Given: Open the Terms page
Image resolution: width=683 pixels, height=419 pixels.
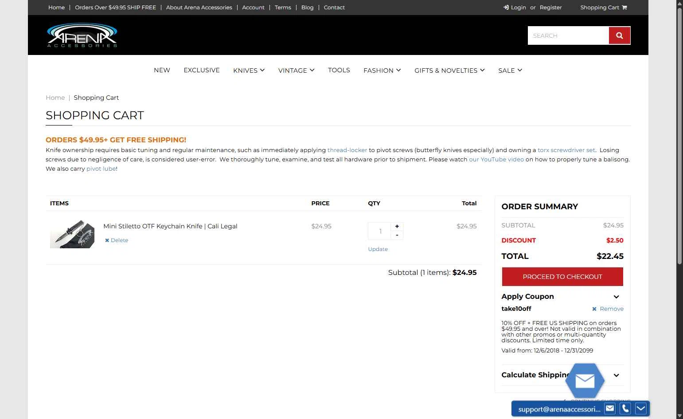Looking at the screenshot, I should coord(283,8).
